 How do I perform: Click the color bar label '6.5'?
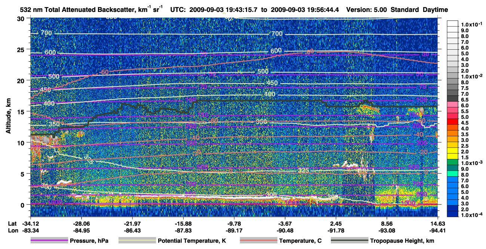click(465, 99)
